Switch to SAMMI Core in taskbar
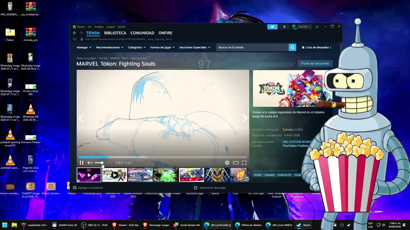Image resolution: width=410 pixels, height=230 pixels. pyautogui.click(x=65, y=225)
